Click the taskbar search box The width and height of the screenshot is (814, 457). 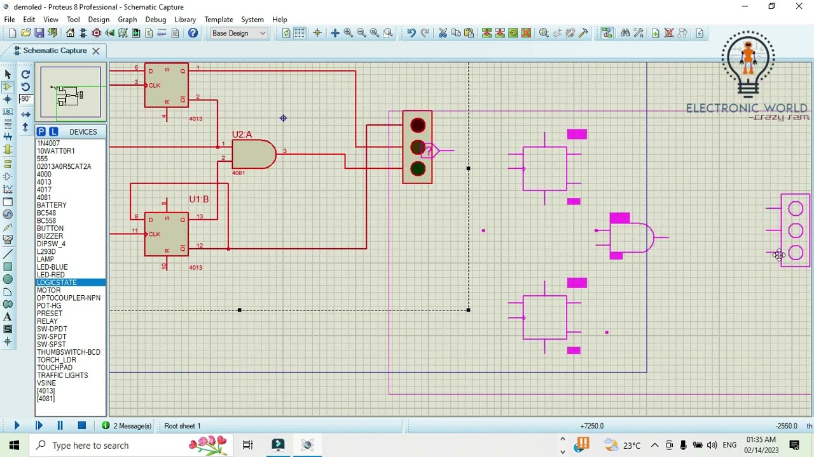click(130, 445)
